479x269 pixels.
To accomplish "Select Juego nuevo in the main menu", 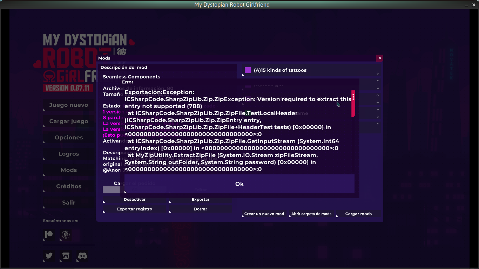I will click(x=69, y=105).
